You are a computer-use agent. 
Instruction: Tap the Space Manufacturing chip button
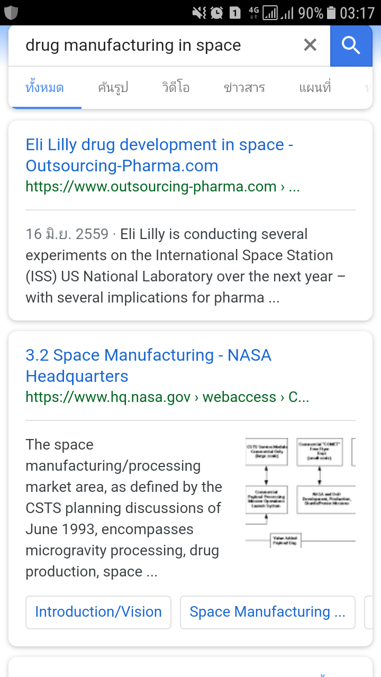pyautogui.click(x=267, y=612)
